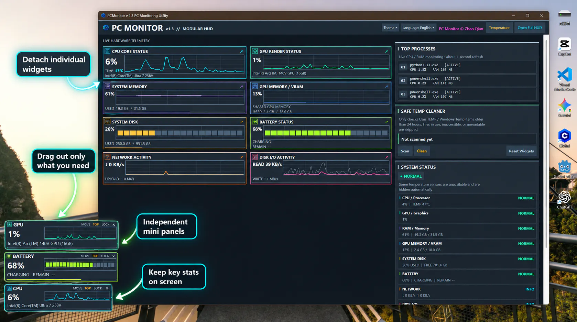577x322 pixels.
Task: Pop out the Network Activity widget arrow
Action: 241,157
